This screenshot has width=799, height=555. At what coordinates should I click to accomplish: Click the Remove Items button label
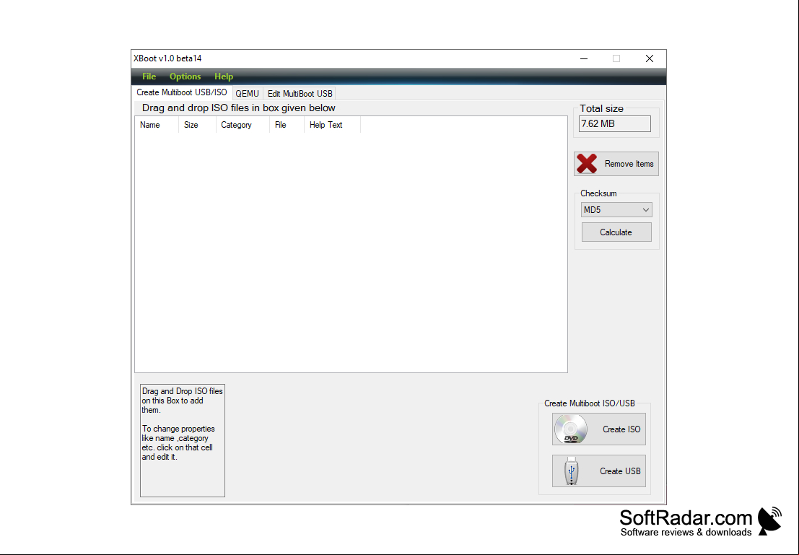[629, 164]
